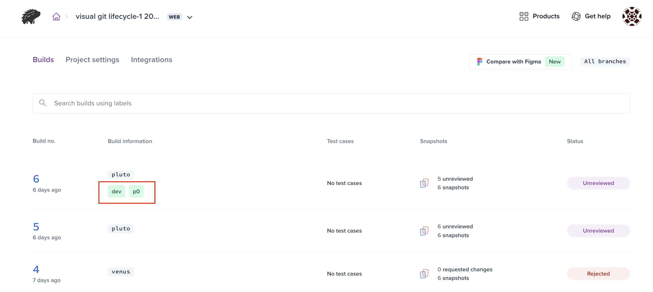Go to home via house icon
653x292 pixels.
coord(56,16)
